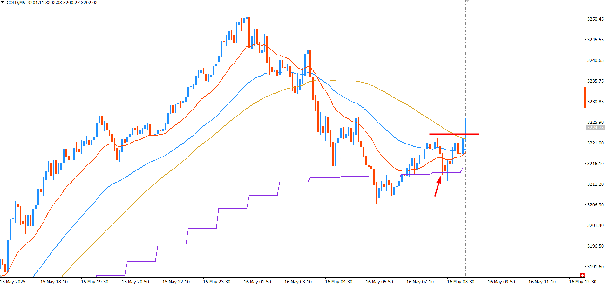Click the red plus icon on the chart

click(582, 275)
